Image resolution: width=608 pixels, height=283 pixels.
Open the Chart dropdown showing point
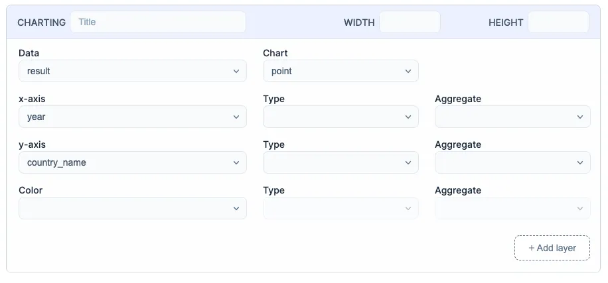click(341, 71)
